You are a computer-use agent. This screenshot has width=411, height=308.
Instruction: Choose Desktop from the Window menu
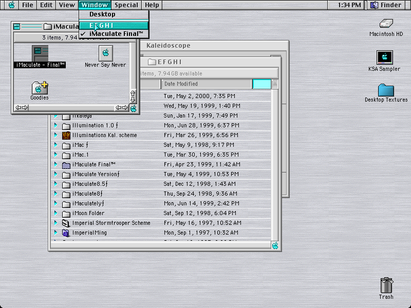[x=114, y=14]
